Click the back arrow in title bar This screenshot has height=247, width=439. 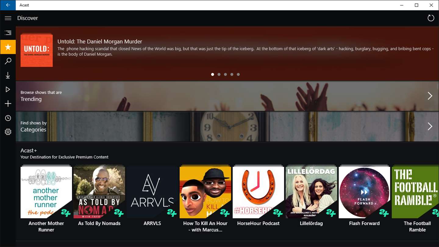[8, 5]
